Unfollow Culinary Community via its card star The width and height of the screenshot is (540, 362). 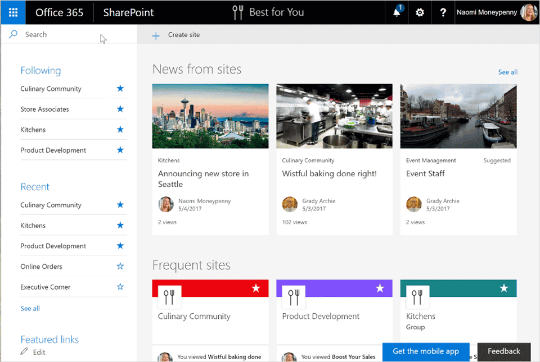[256, 287]
